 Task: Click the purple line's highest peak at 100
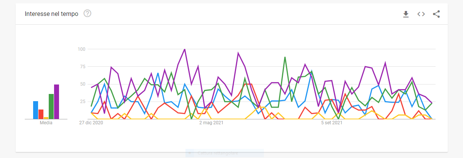click(x=185, y=49)
